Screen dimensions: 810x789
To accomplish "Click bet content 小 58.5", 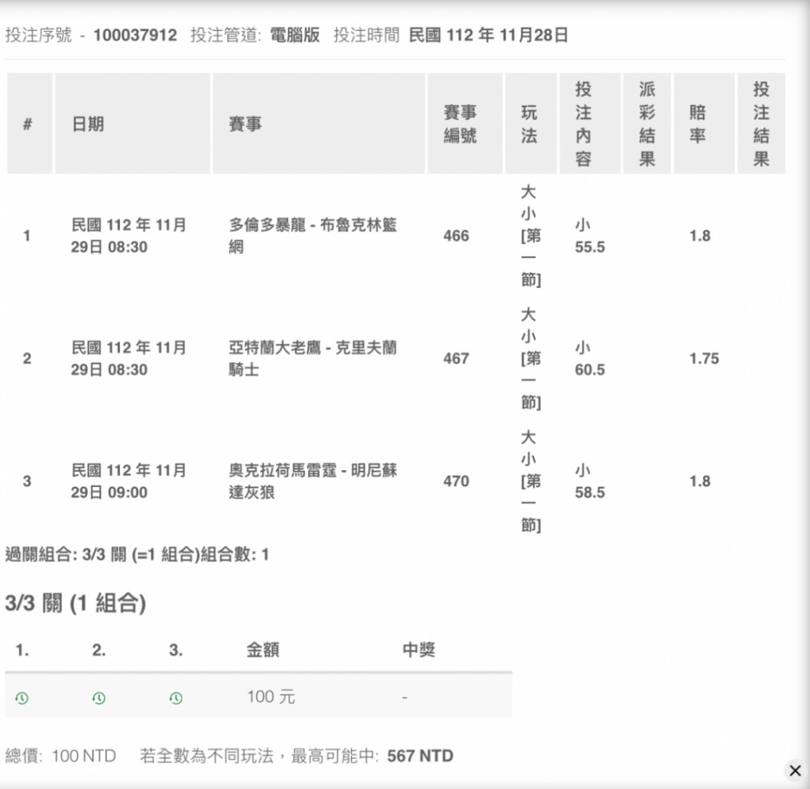I will (x=590, y=481).
